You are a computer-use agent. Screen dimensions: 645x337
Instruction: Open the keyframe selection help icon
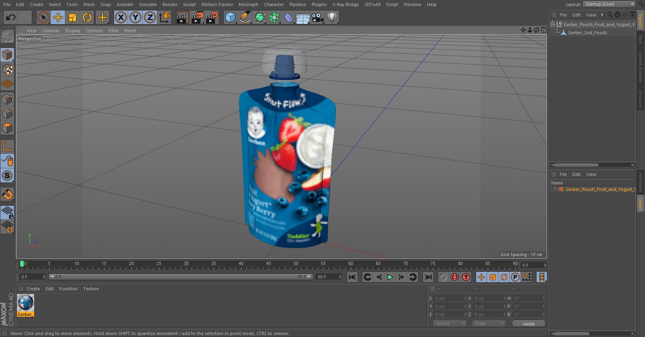coord(466,277)
